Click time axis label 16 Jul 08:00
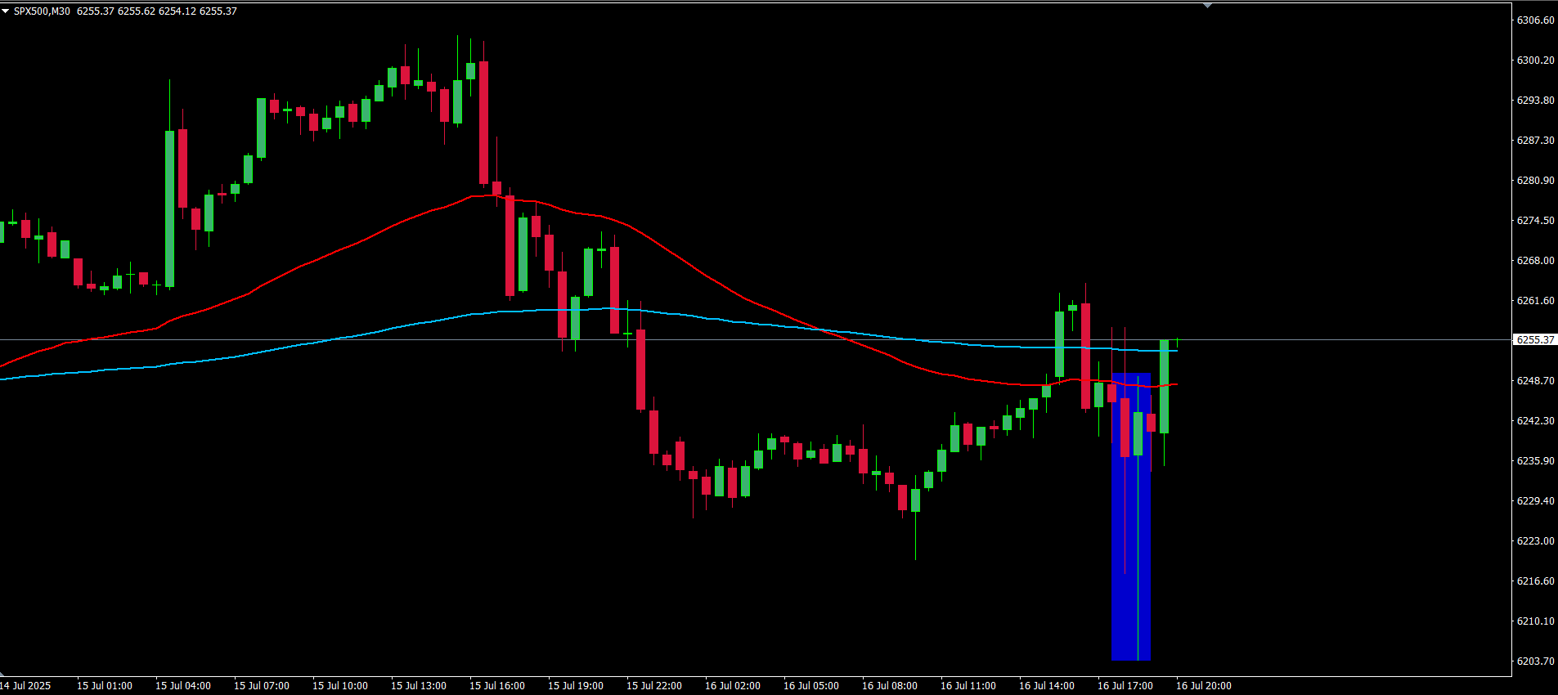Viewport: 1558px width, 695px height. pyautogui.click(x=890, y=686)
